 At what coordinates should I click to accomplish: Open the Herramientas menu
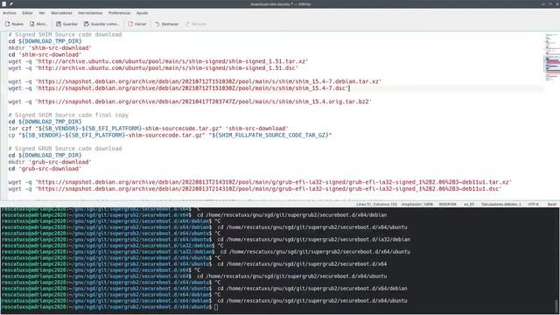(x=90, y=13)
